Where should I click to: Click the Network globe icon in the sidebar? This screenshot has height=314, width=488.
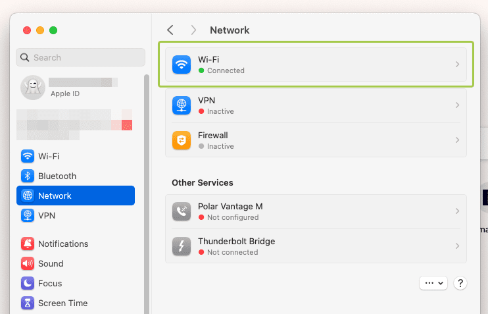click(28, 196)
